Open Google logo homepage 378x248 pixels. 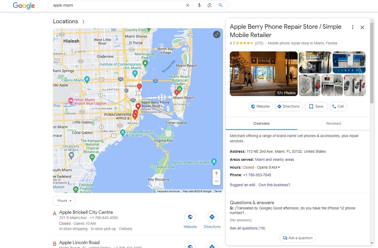pyautogui.click(x=24, y=5)
